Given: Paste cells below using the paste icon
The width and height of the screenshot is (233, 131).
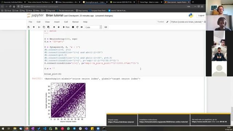Looking at the screenshot, I should pos(48,27).
